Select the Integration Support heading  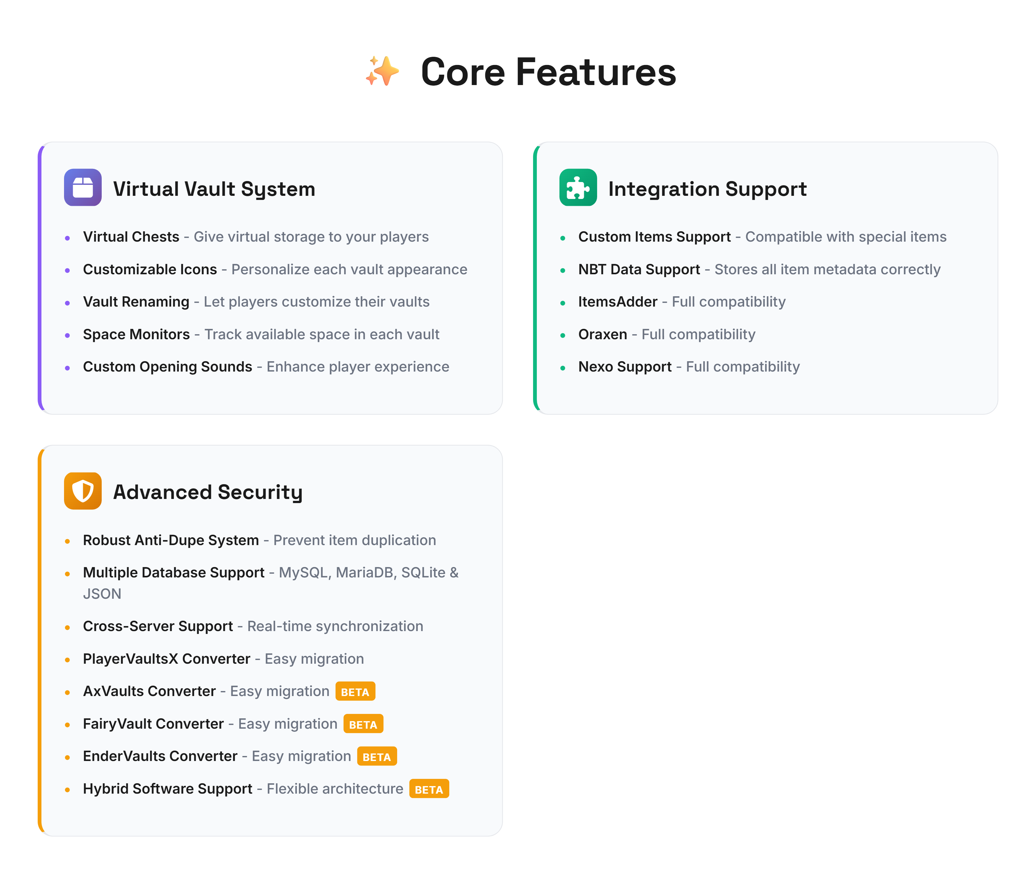click(708, 189)
